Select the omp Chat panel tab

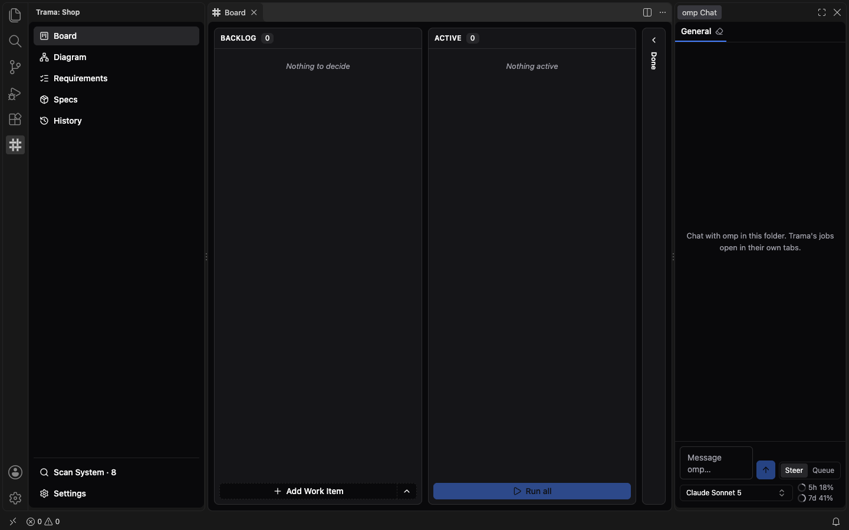[x=699, y=12]
